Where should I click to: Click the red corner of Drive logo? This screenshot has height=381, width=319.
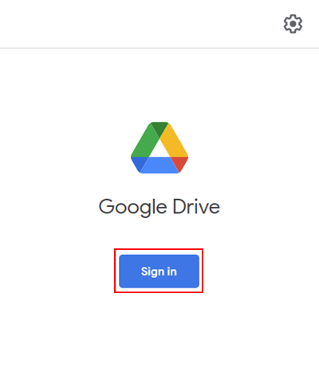pos(180,163)
